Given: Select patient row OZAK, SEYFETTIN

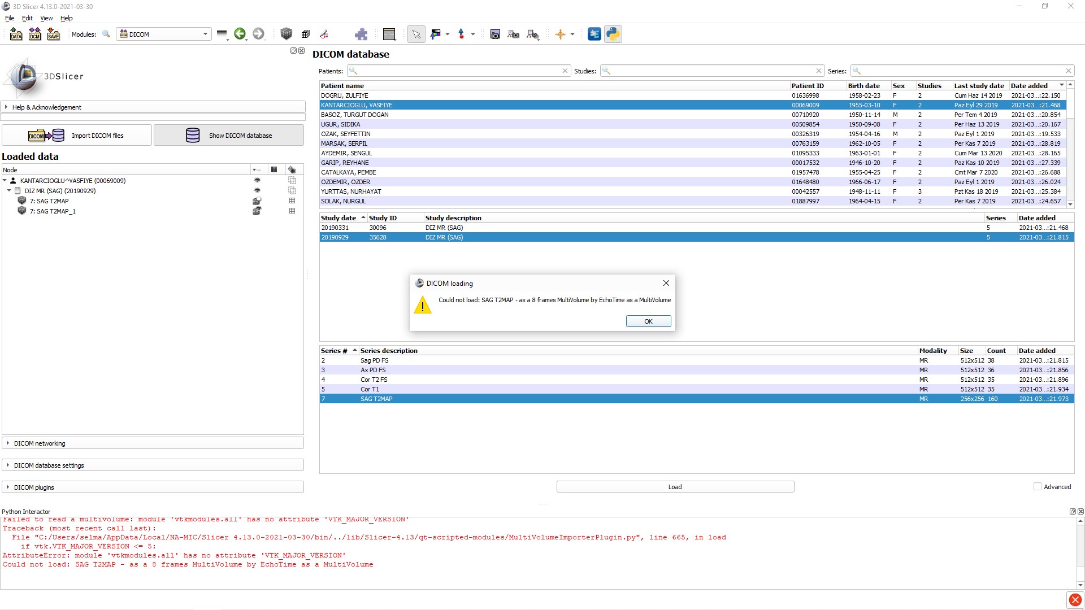Looking at the screenshot, I should pos(693,134).
